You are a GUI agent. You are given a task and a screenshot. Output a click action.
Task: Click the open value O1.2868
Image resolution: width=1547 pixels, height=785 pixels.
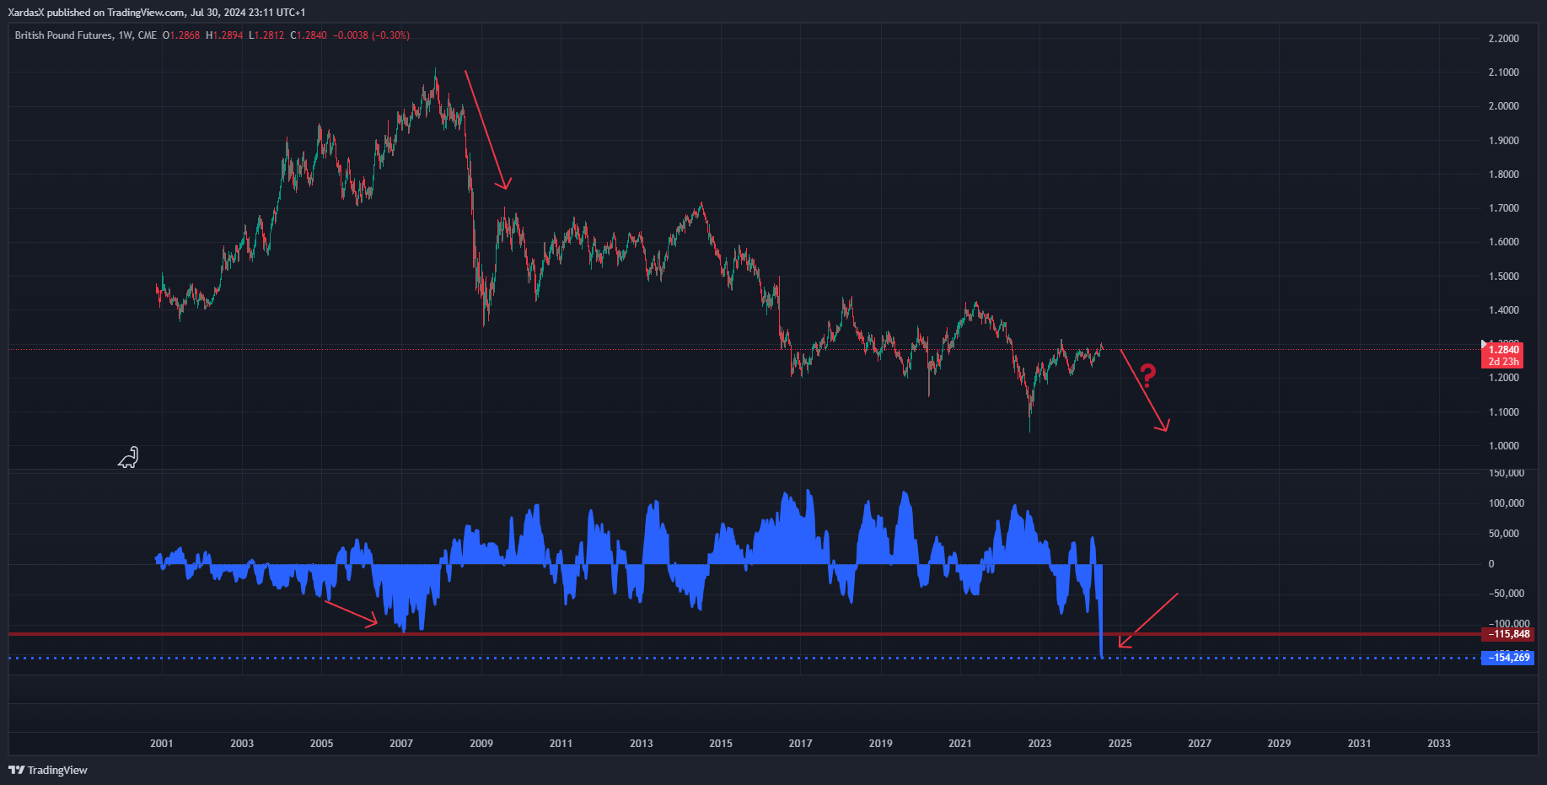(x=181, y=35)
